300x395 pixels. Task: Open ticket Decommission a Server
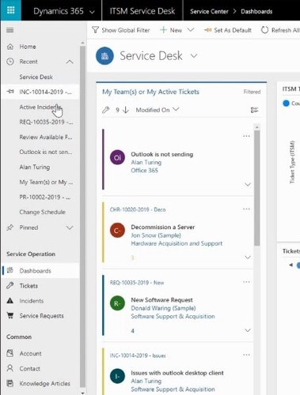(x=163, y=227)
